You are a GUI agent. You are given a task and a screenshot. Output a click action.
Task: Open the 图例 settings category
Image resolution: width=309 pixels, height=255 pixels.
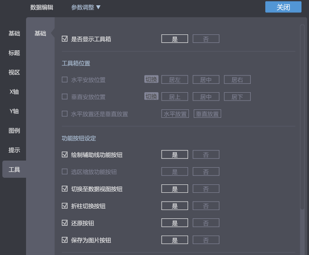(x=14, y=131)
